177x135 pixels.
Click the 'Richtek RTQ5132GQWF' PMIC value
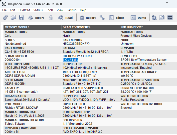click(x=21, y=108)
